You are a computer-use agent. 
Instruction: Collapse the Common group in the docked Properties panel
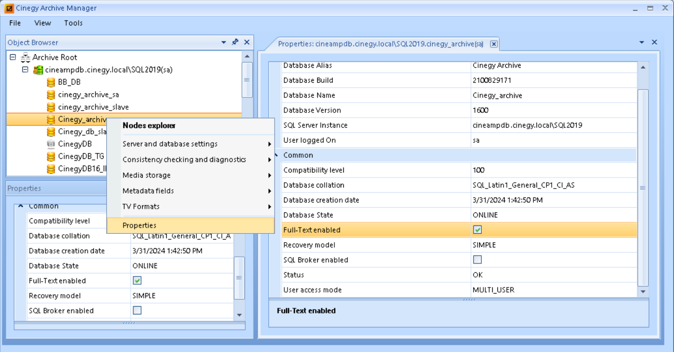[x=21, y=206]
